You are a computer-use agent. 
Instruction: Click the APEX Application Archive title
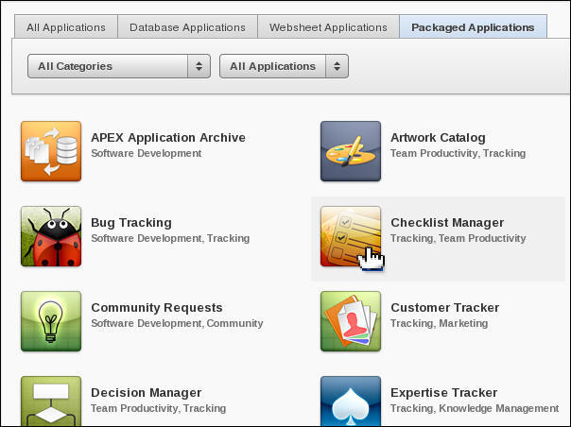(x=168, y=138)
